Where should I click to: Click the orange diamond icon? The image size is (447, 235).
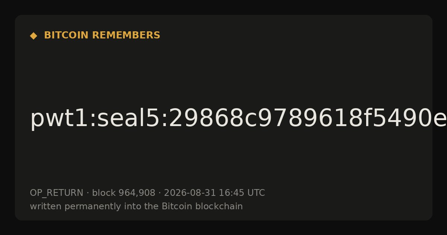(x=33, y=36)
